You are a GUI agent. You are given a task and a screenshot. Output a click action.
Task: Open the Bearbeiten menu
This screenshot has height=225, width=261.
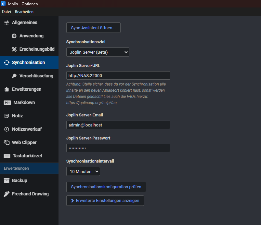tap(24, 12)
